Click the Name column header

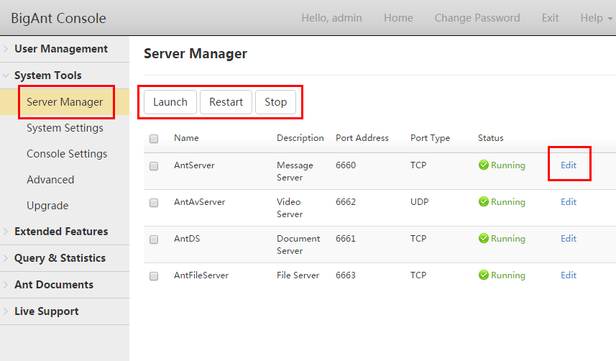pyautogui.click(x=186, y=138)
